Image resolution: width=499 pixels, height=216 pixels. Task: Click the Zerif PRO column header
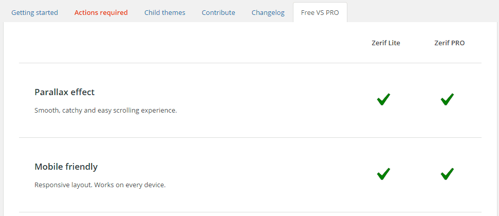450,43
